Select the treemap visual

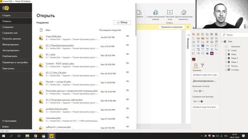pos(216,42)
